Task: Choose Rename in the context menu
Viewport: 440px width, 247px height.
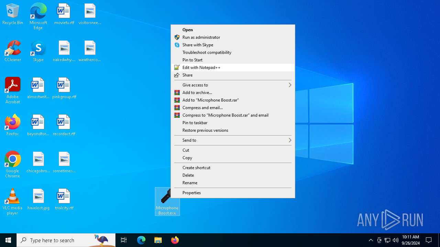Action: pyautogui.click(x=233, y=183)
